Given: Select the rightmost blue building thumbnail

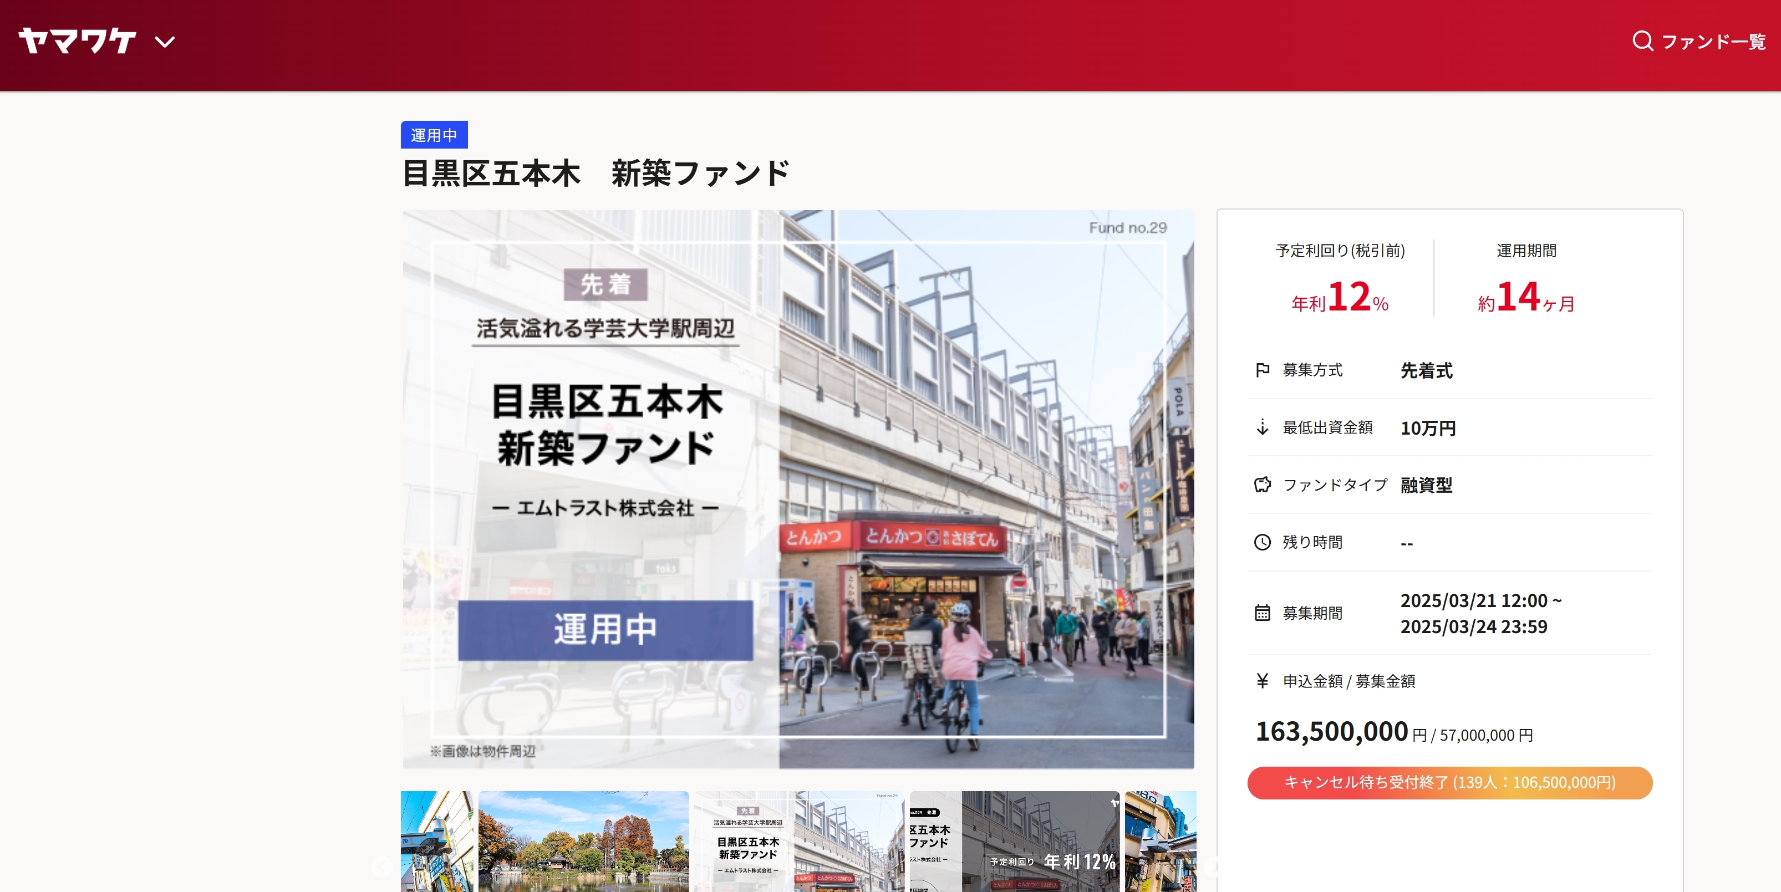Looking at the screenshot, I should click(x=1160, y=842).
